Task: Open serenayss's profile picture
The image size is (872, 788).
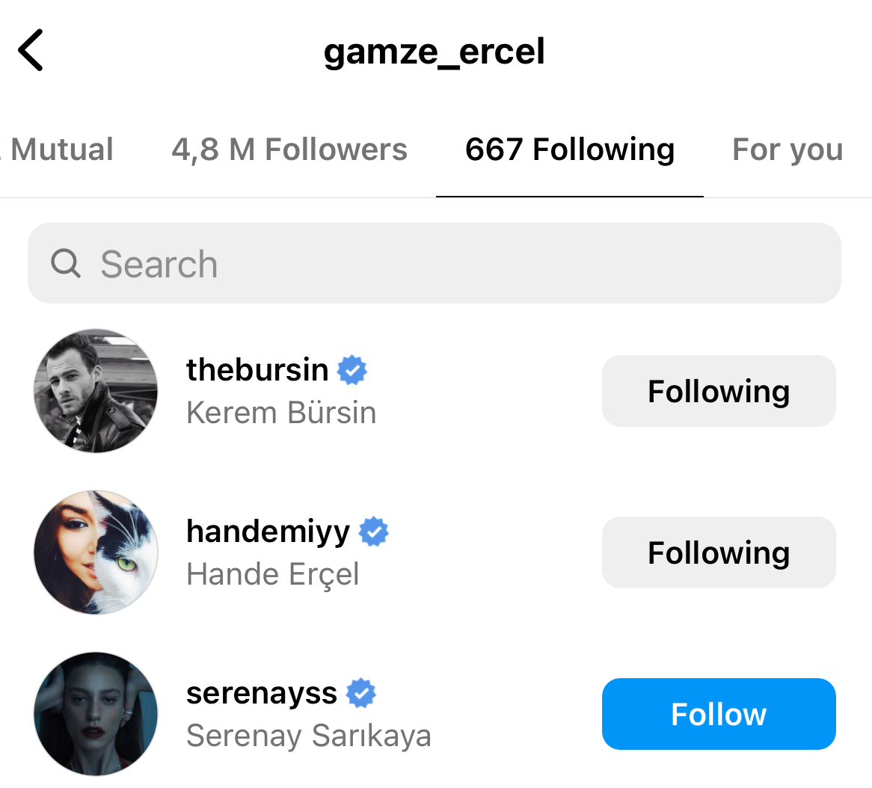Action: pyautogui.click(x=96, y=714)
